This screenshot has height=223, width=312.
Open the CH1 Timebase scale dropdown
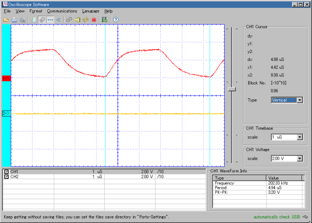300,137
